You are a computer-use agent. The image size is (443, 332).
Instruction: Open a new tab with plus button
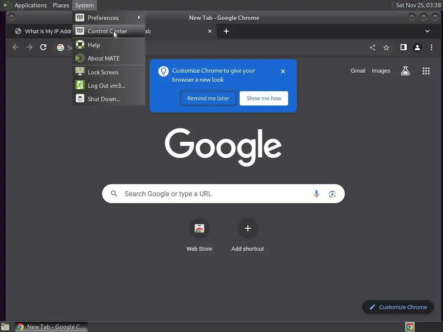point(226,31)
